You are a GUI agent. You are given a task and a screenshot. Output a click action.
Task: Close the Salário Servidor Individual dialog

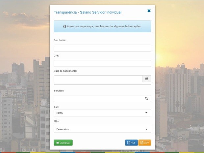tap(149, 11)
